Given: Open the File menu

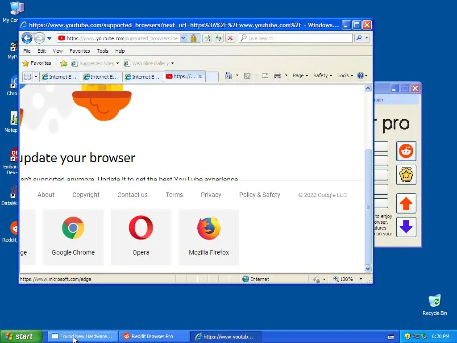Looking at the screenshot, I should (x=27, y=51).
